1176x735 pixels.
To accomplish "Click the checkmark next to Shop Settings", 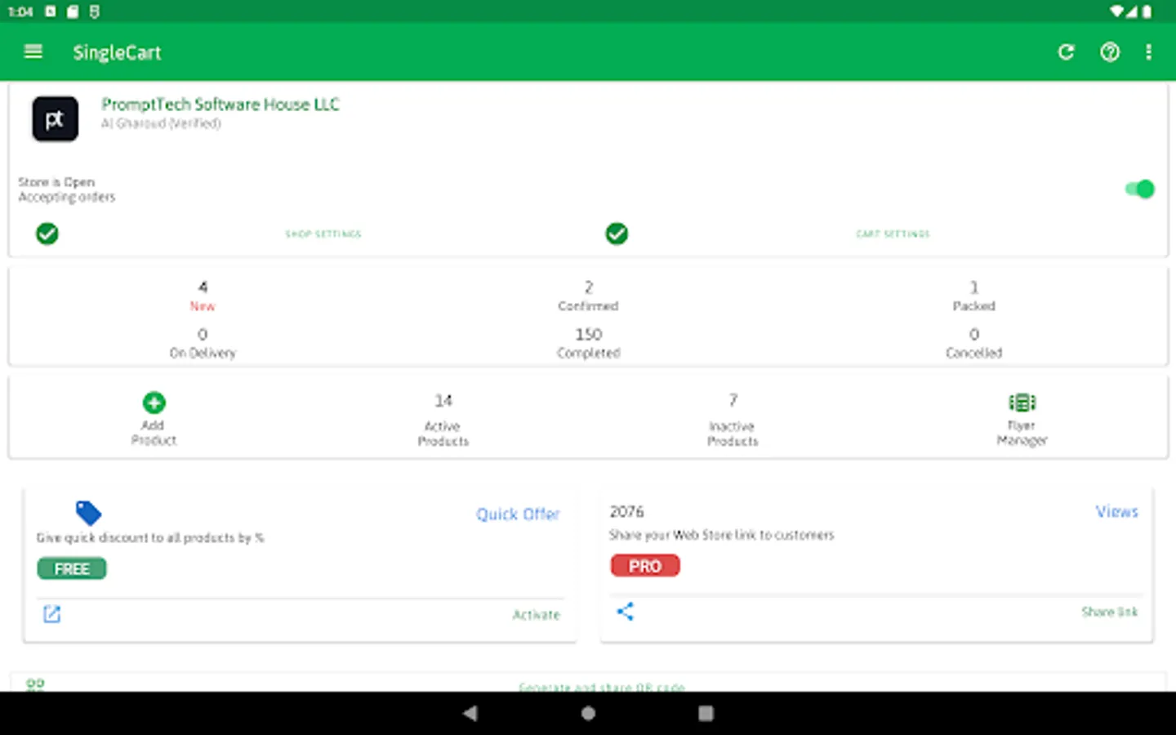I will point(47,234).
